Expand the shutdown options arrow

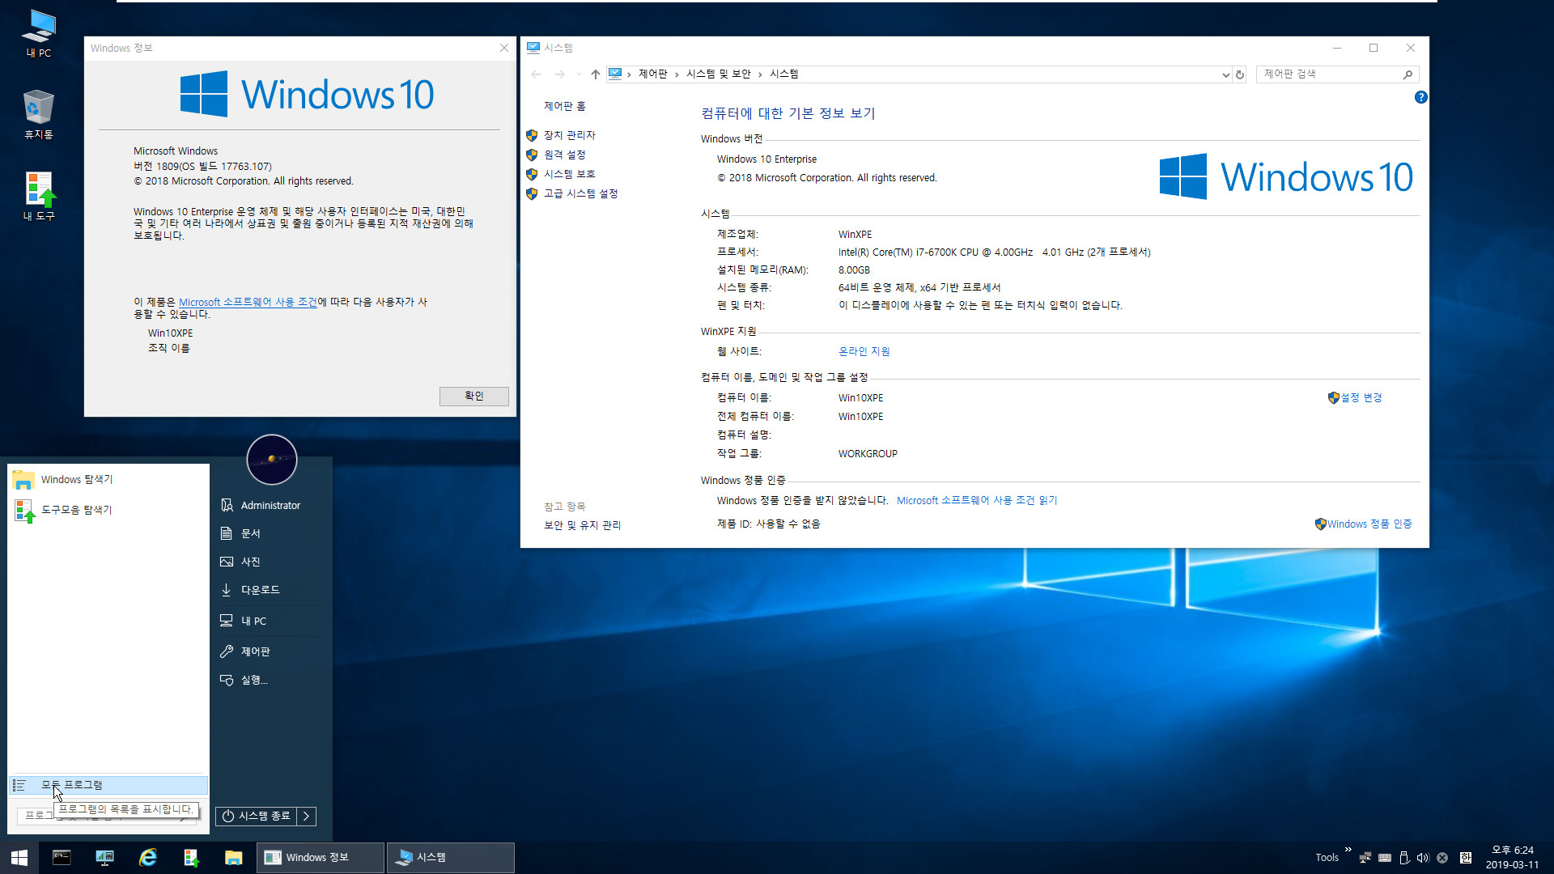pyautogui.click(x=306, y=816)
